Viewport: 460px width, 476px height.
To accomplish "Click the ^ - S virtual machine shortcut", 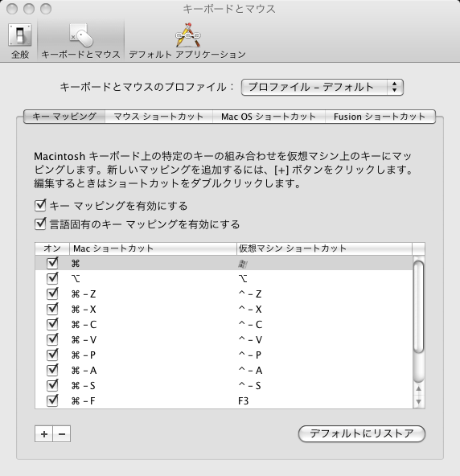I will pos(249,386).
